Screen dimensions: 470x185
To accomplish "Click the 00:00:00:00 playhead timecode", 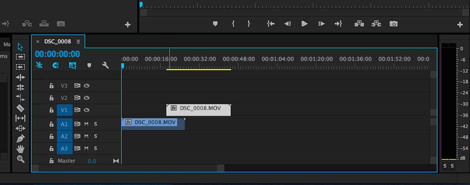I will click(57, 54).
